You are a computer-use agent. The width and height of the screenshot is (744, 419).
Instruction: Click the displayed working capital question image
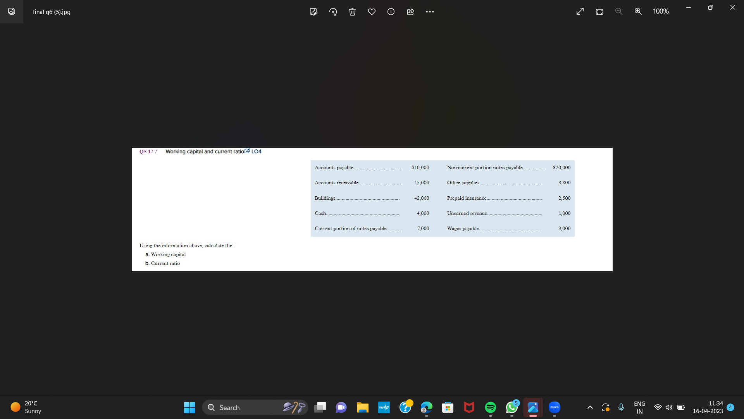372,209
